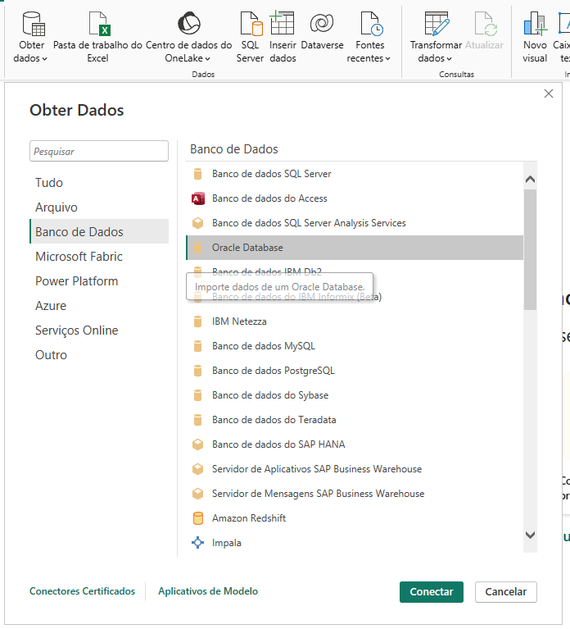Click icon beside Banco de dados SQL Server

pos(198,174)
